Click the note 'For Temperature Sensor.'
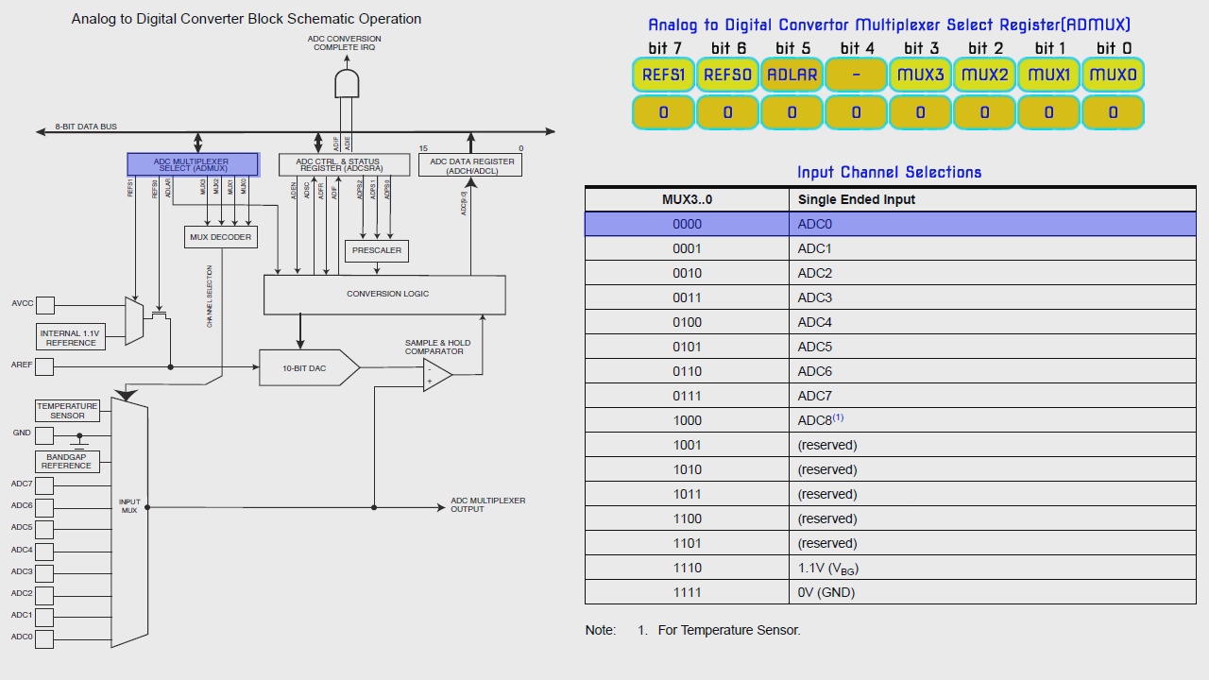Viewport: 1209px width, 680px height. click(729, 630)
